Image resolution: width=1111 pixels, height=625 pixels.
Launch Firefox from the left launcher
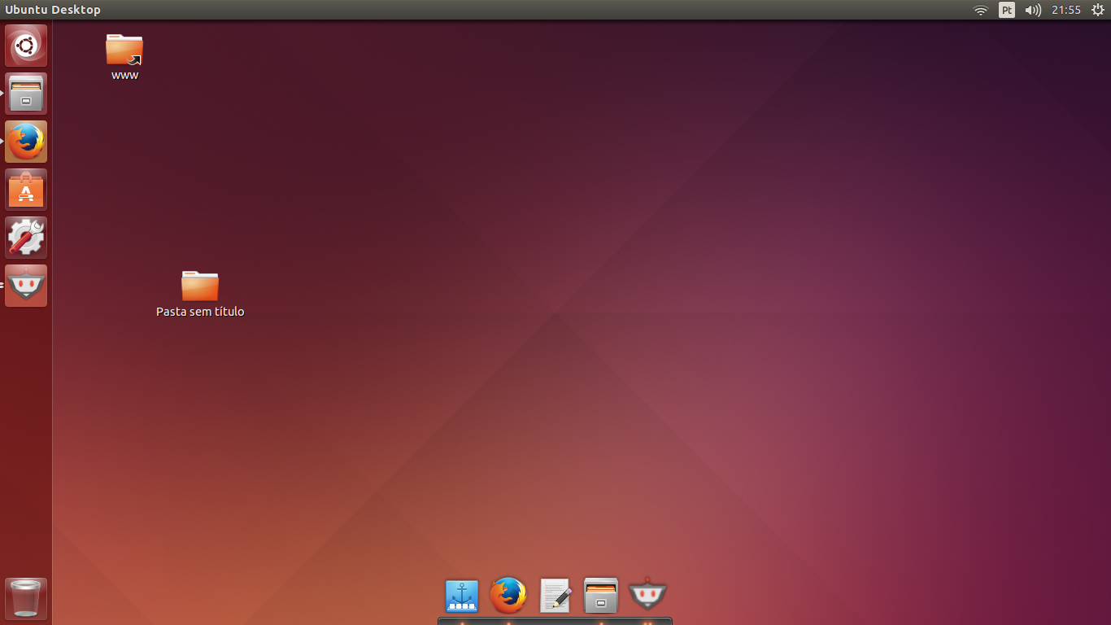click(26, 142)
